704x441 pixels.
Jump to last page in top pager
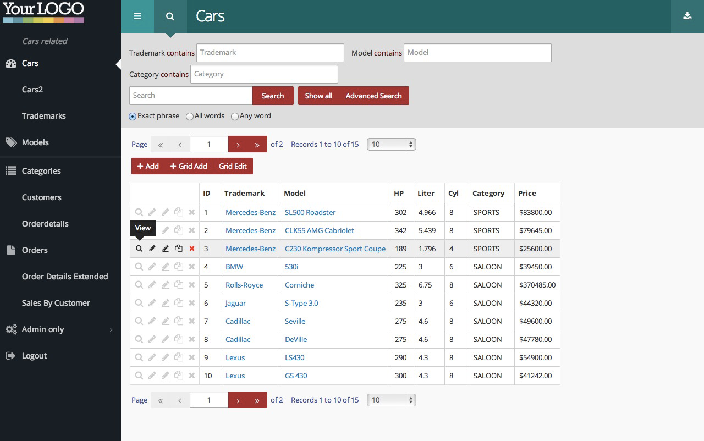[x=257, y=144]
